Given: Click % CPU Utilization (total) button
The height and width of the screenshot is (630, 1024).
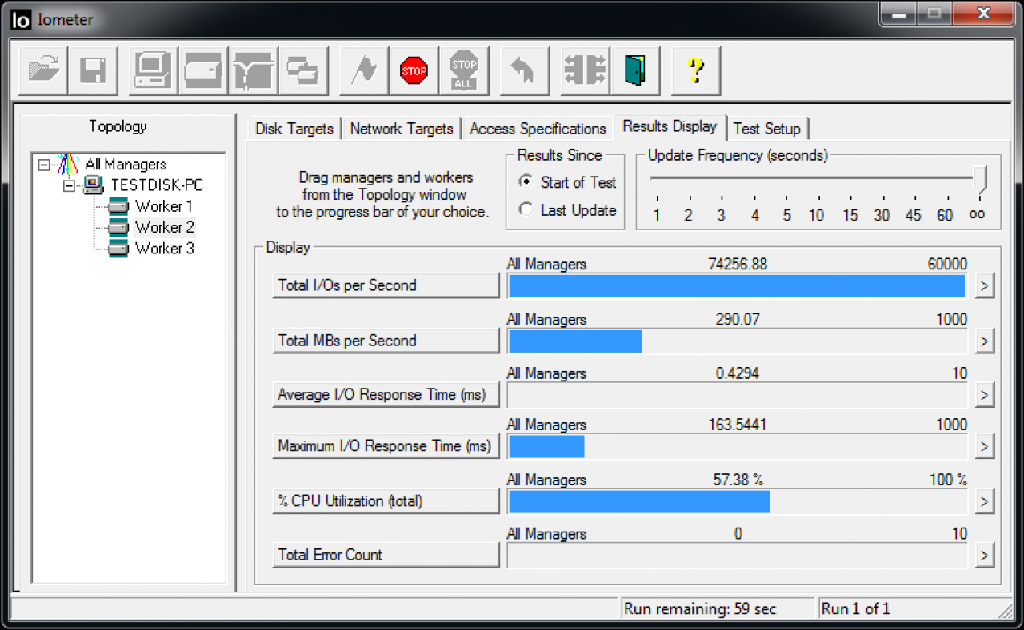Looking at the screenshot, I should point(386,501).
